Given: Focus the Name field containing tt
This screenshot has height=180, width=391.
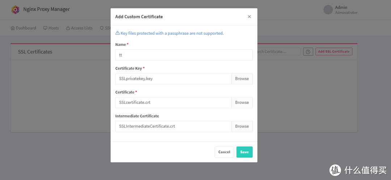Looking at the screenshot, I should click(x=184, y=55).
